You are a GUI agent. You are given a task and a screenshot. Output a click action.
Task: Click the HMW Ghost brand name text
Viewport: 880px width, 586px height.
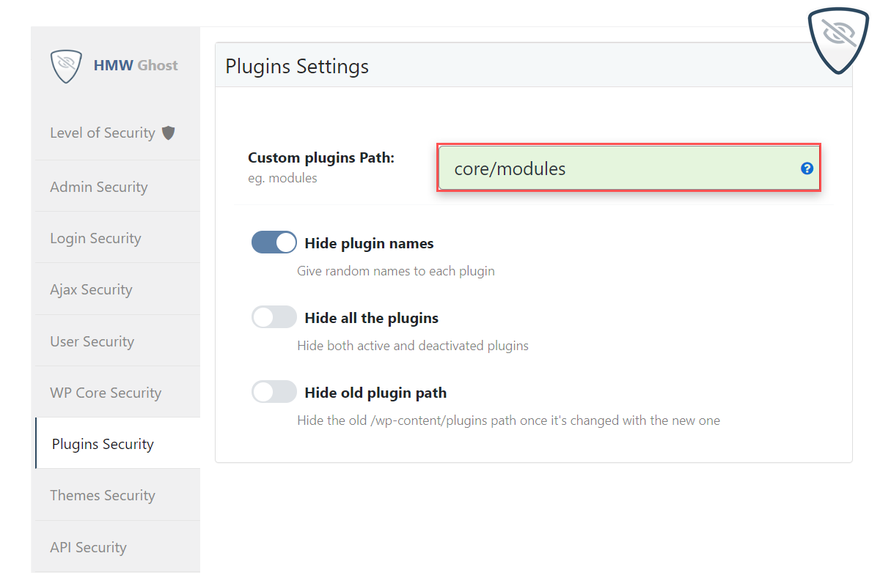coord(136,65)
